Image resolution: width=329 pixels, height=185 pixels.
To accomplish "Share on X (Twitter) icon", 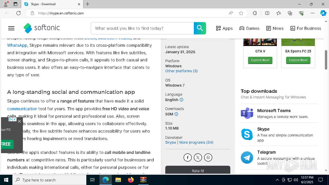I will 198,158.
